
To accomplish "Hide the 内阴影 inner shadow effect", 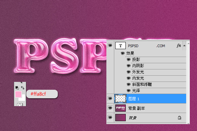I will (128, 66).
